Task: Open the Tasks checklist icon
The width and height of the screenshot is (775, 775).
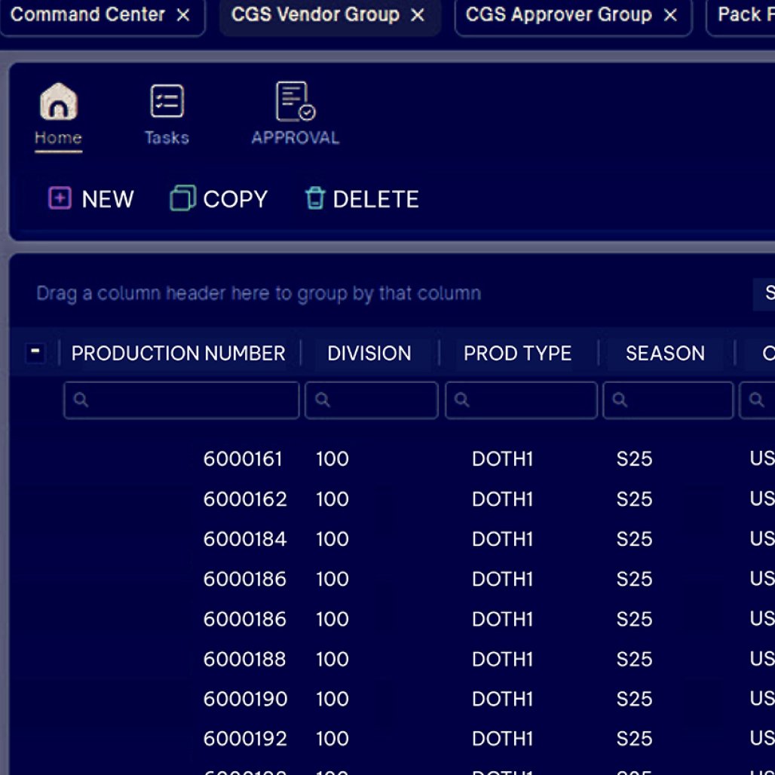Action: [167, 102]
